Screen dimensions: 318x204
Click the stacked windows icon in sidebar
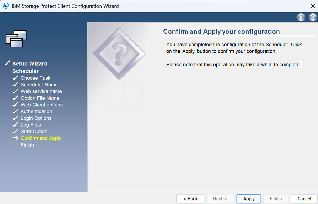(16, 38)
